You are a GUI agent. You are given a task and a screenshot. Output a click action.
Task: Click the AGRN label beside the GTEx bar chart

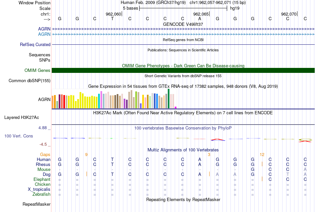(44, 100)
